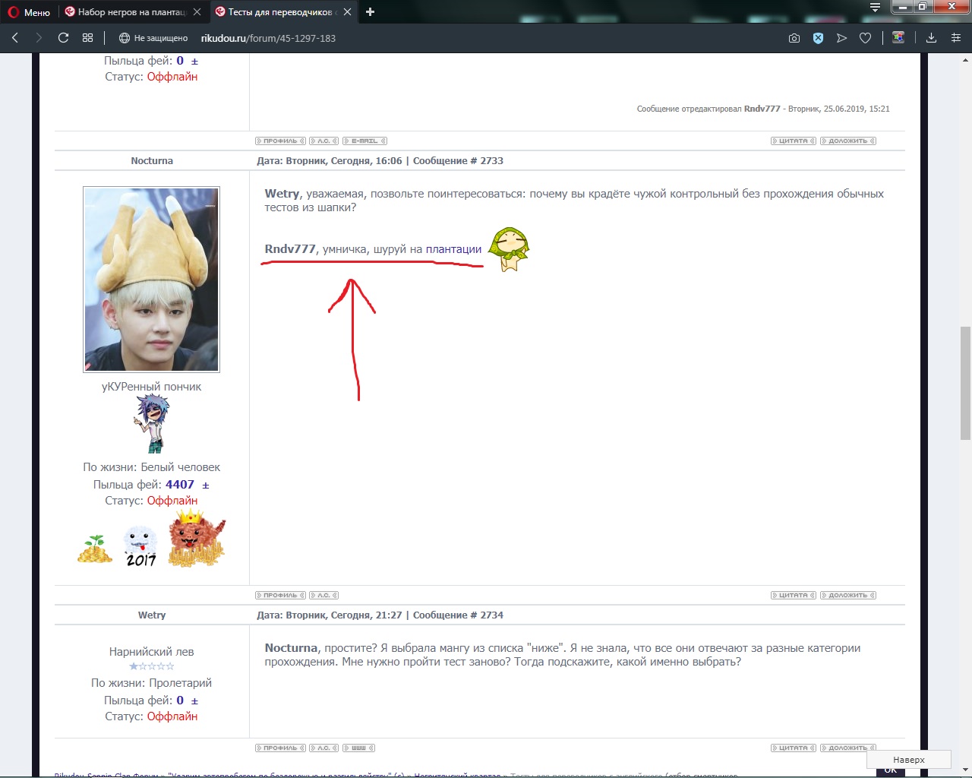Go back to previous page

click(x=15, y=38)
